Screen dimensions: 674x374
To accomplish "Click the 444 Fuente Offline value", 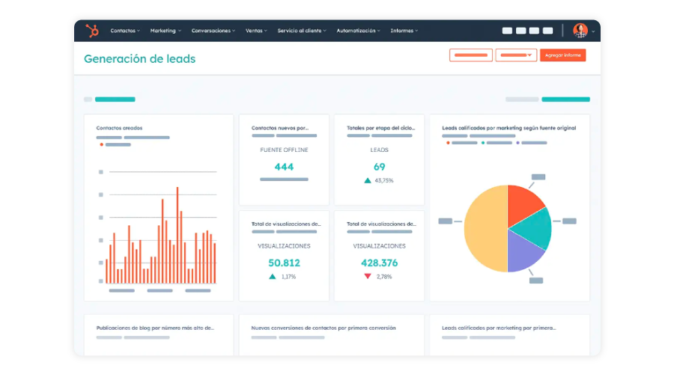I will [x=284, y=167].
